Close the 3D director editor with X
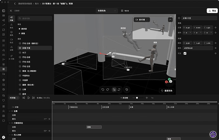 click(11, 11)
